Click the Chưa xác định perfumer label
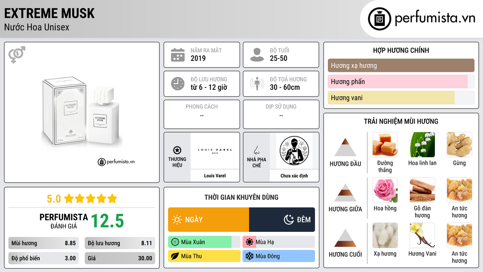 [x=294, y=176]
